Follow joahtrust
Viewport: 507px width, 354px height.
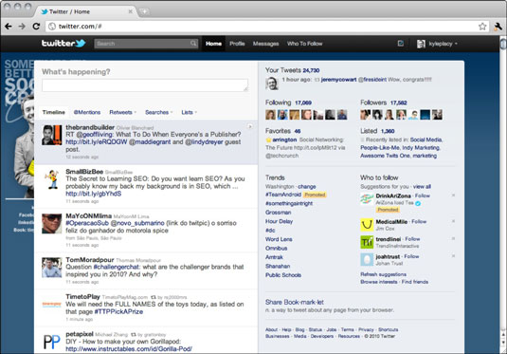coord(411,256)
